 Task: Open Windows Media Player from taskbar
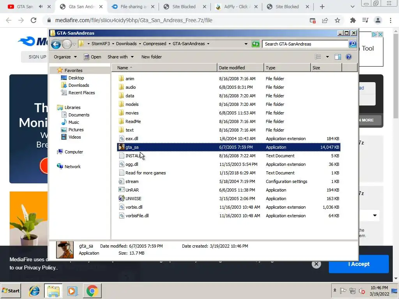point(72,291)
